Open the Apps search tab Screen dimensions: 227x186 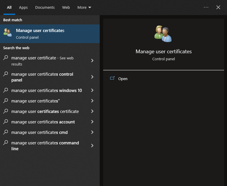tap(23, 7)
